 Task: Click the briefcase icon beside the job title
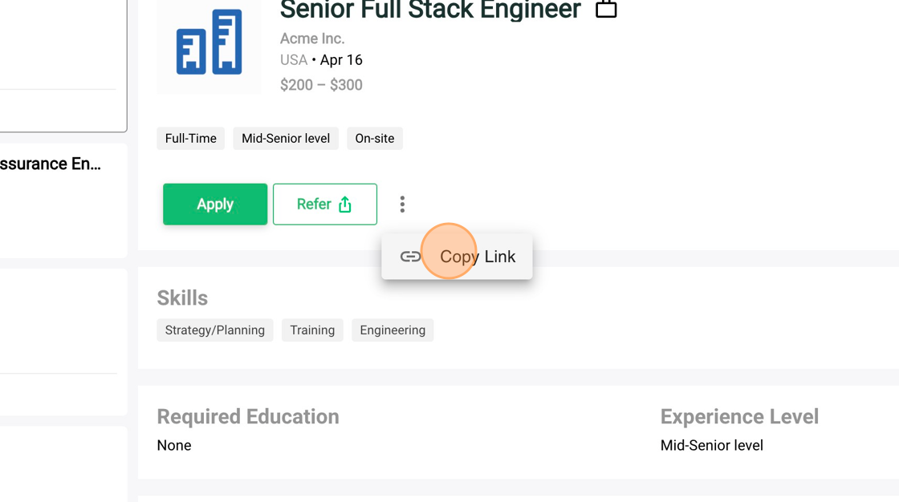tap(606, 9)
